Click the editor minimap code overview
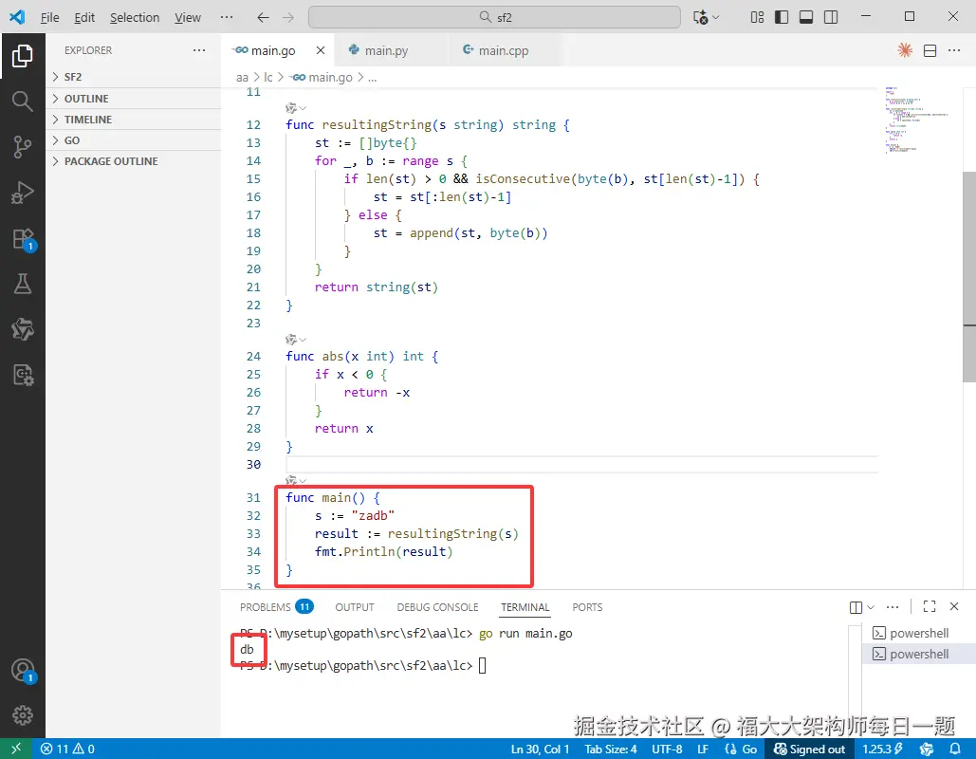 pyautogui.click(x=916, y=120)
